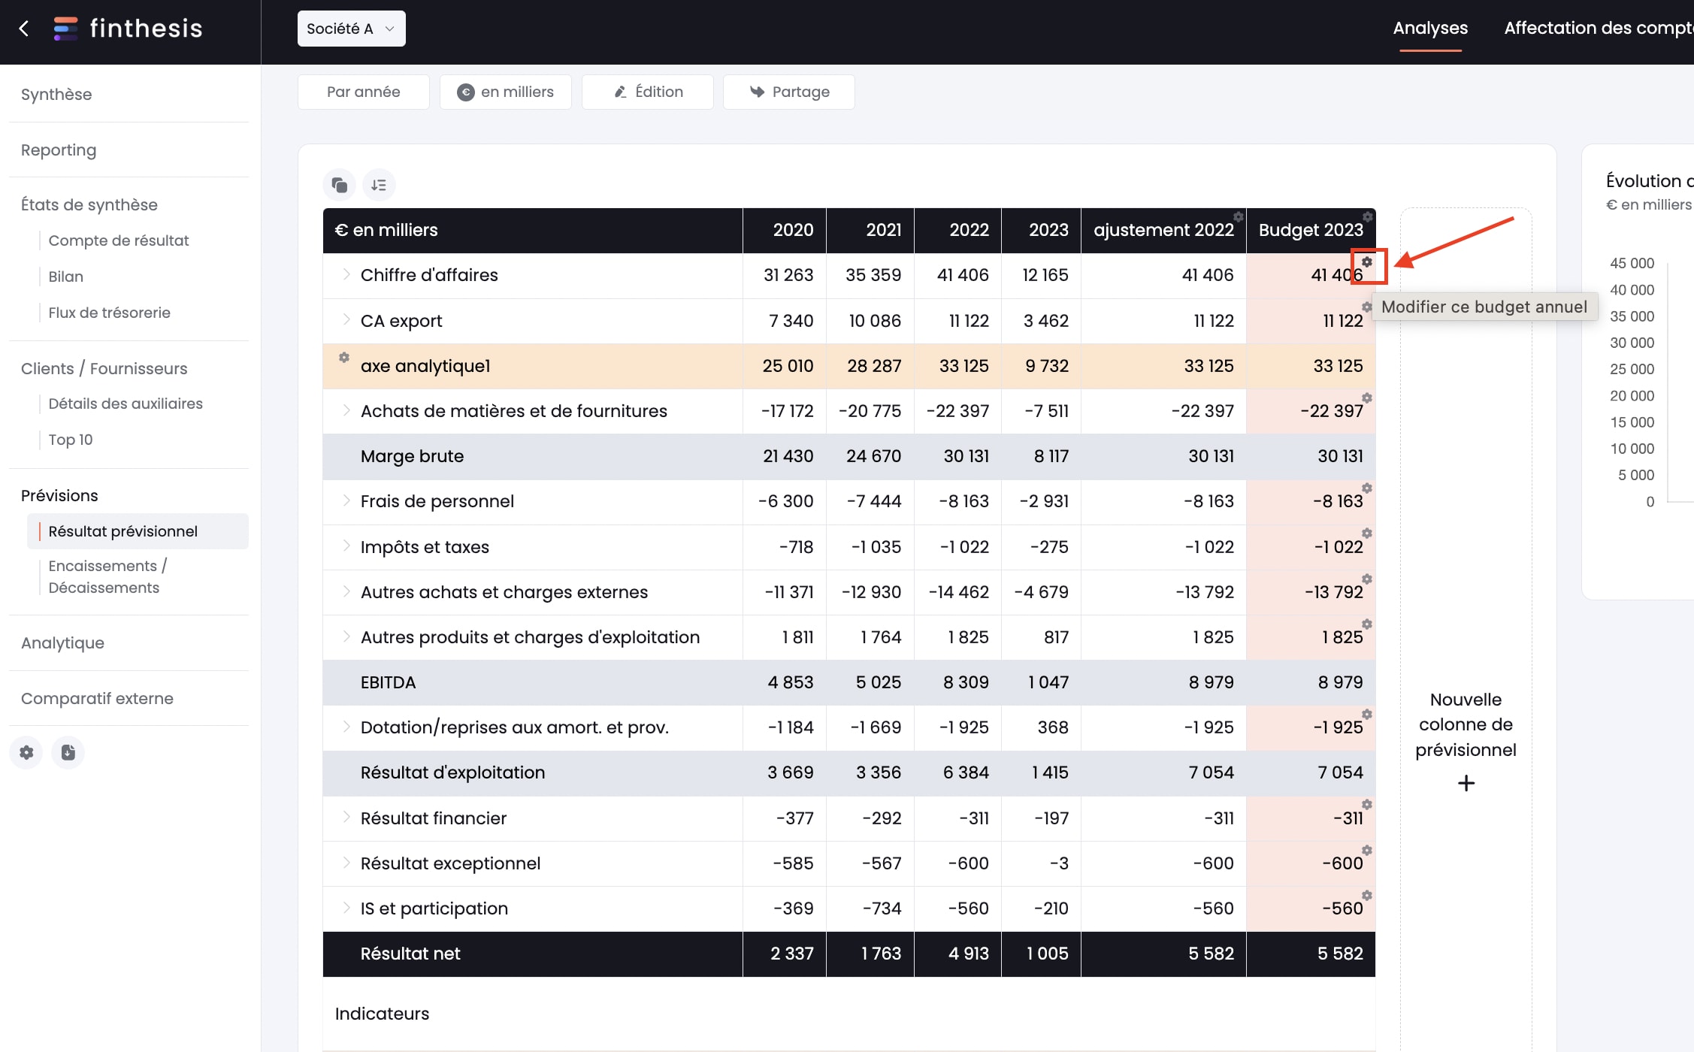
Task: Open the Société A company dropdown
Action: coord(349,28)
